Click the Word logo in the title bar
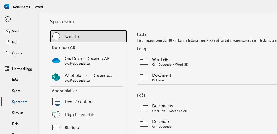The height and width of the screenshot is (134, 277). (7, 7)
